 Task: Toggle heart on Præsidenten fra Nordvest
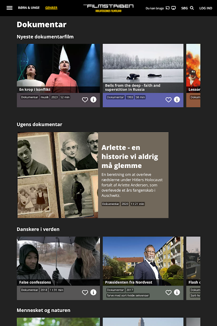(168, 292)
